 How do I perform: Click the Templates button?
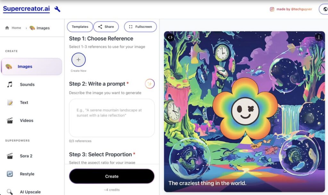[x=80, y=27]
